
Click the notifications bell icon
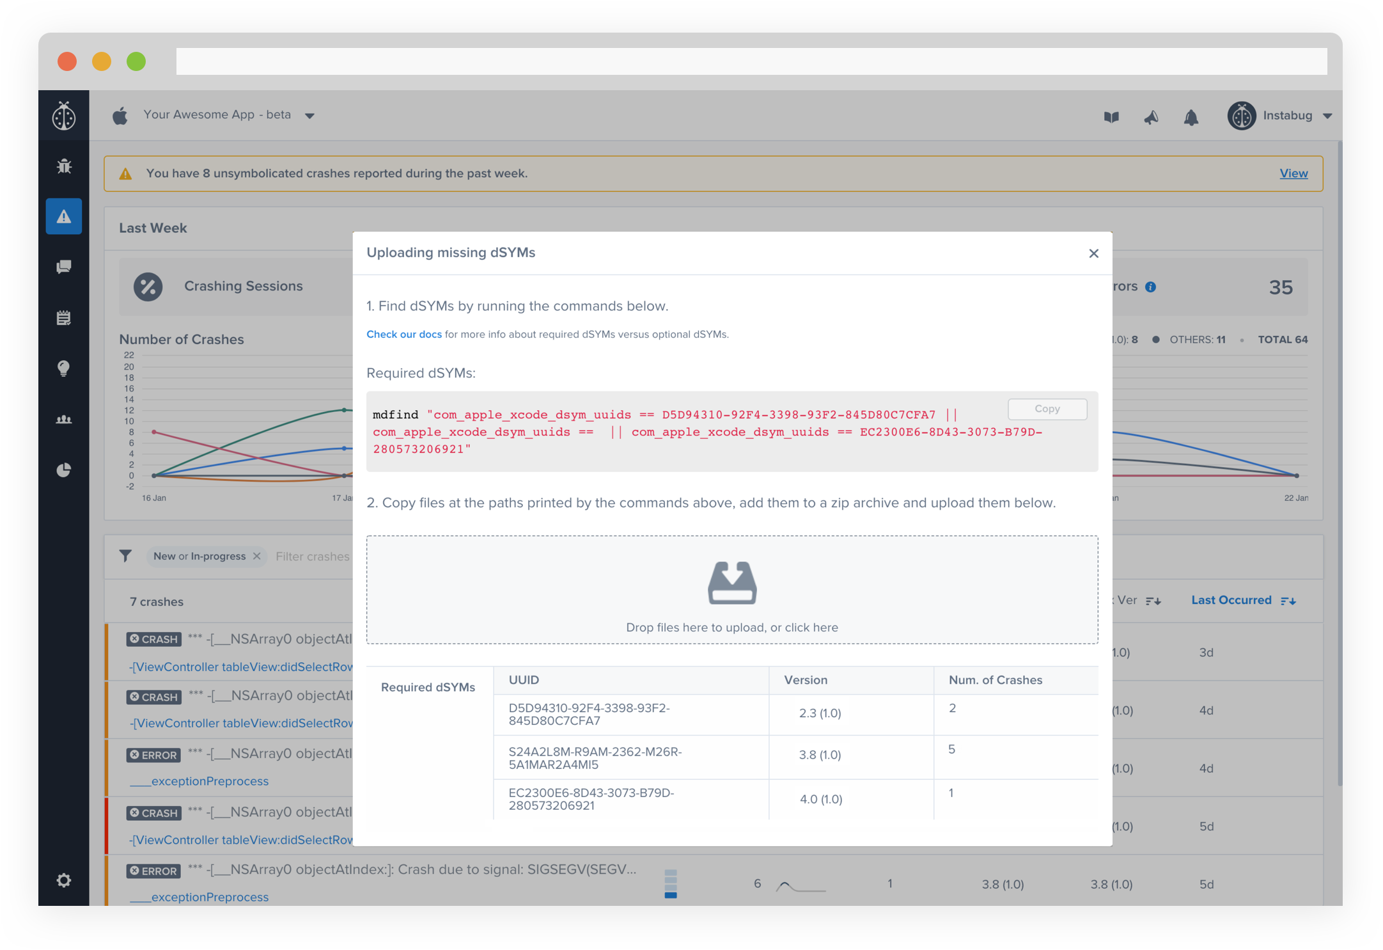1191,117
